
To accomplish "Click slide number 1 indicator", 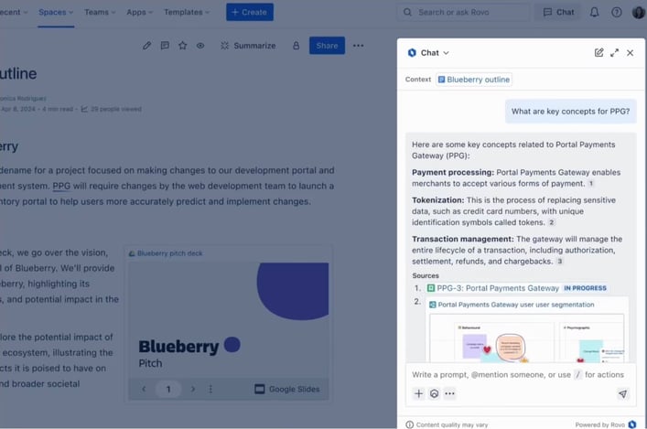I will (x=168, y=389).
